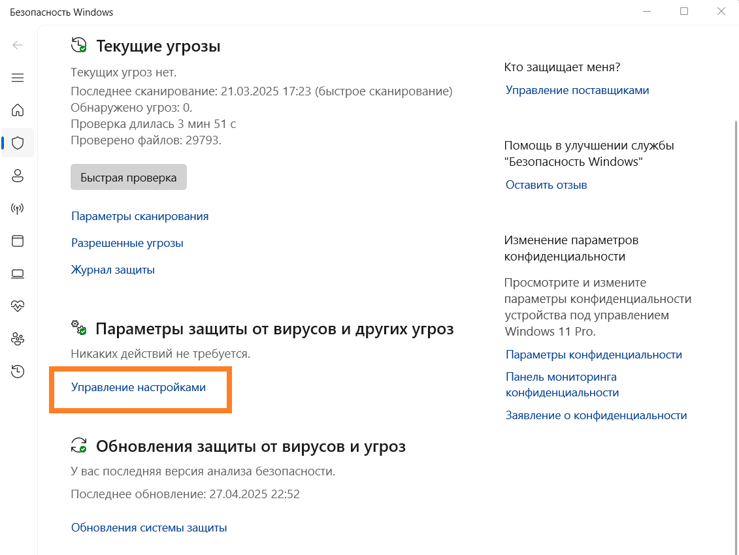Click Последнее обновление: 27.04.2025 22:52 text
The height and width of the screenshot is (555, 739).
pos(185,494)
